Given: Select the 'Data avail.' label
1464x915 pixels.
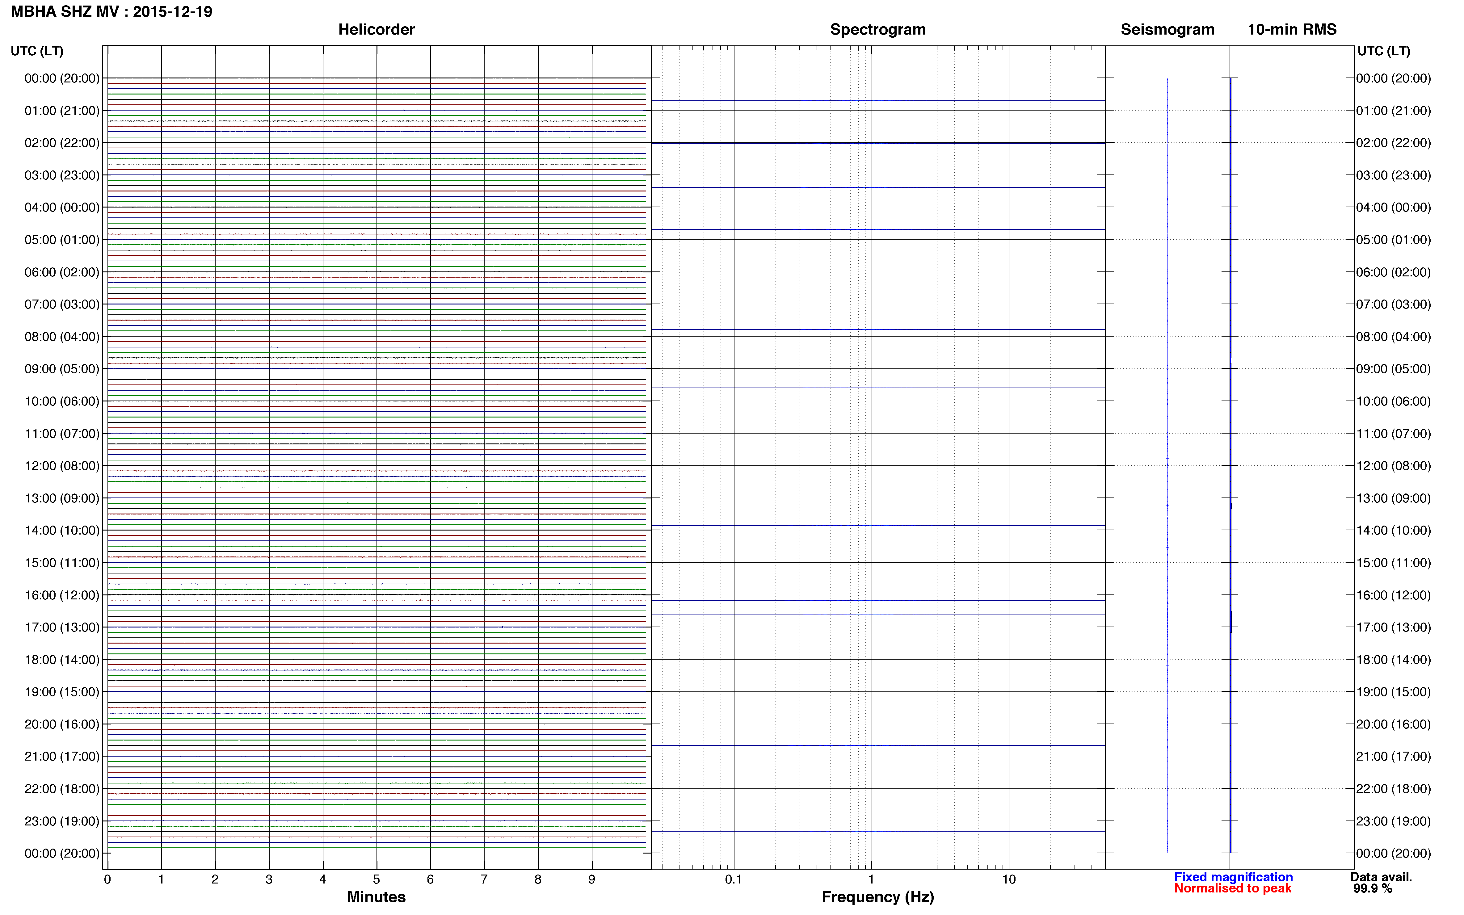Looking at the screenshot, I should (1381, 877).
